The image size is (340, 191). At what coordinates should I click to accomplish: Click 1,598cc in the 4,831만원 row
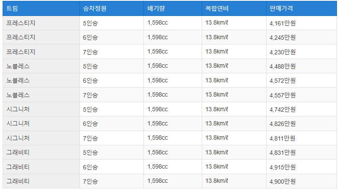[158, 152]
